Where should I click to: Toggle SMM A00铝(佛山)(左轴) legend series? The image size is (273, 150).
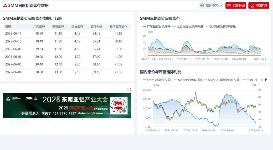click(222, 80)
